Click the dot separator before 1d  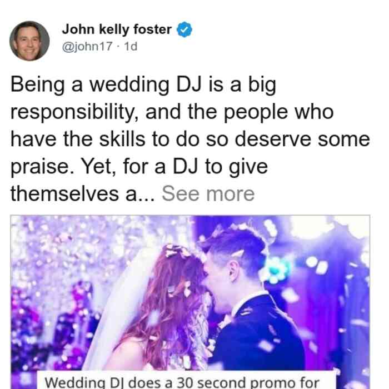coord(118,46)
